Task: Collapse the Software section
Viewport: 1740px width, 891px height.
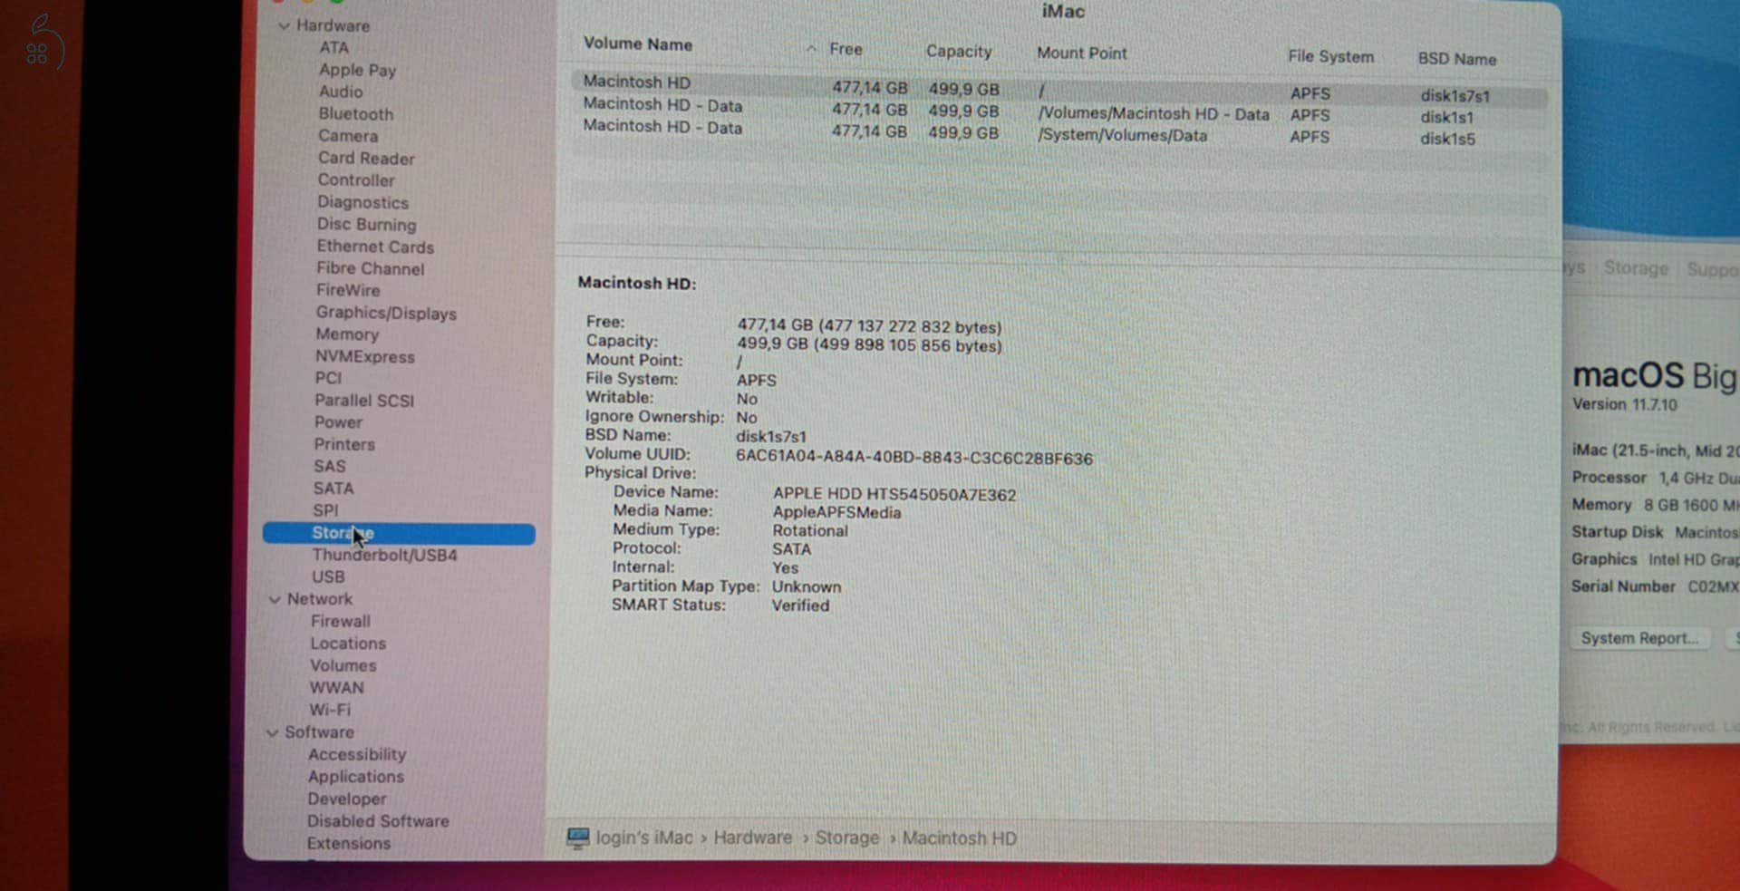Action: pyautogui.click(x=273, y=732)
